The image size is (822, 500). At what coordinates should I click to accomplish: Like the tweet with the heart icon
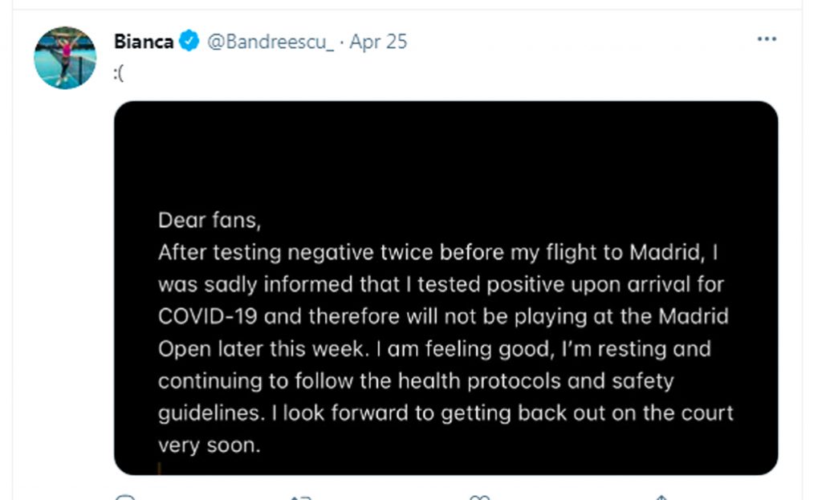coord(479,498)
